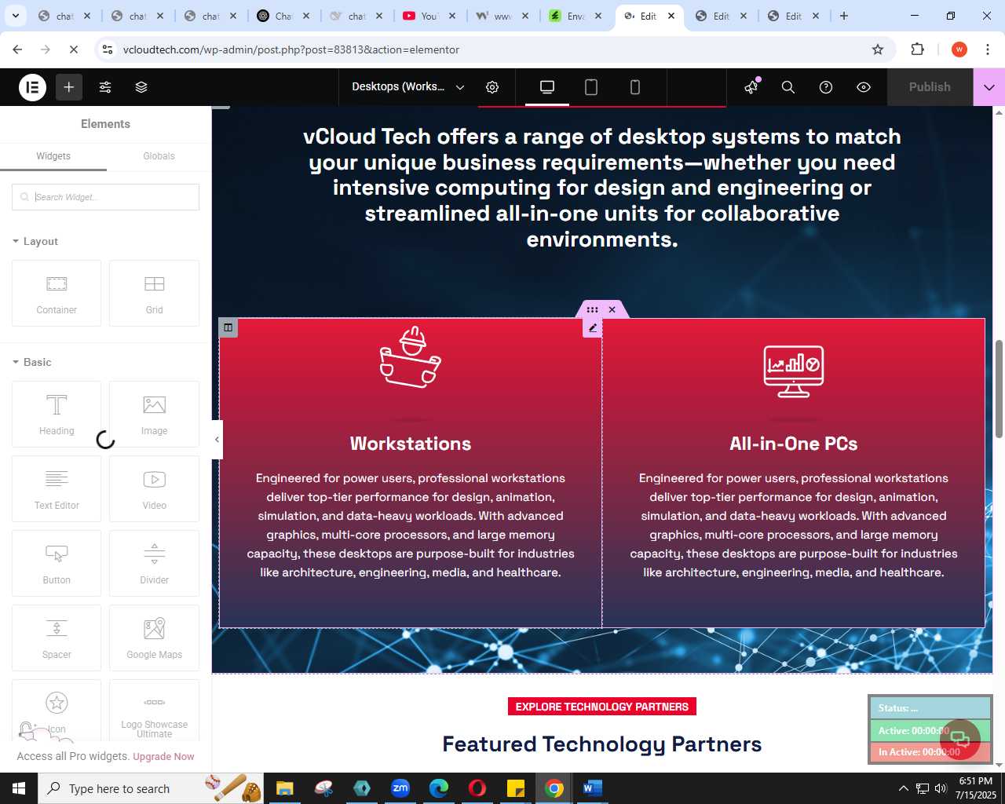This screenshot has height=804, width=1005.
Task: Select the Video widget
Action: pos(154,488)
